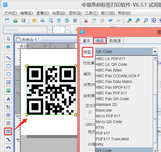Switch to the 基本 tab
The height and width of the screenshot is (152, 161).
point(86,41)
